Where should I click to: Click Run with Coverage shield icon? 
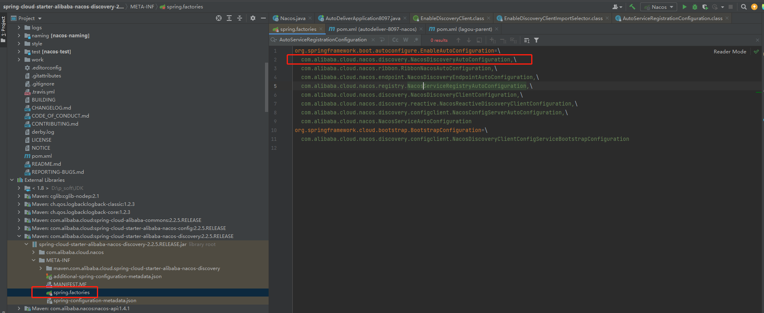705,7
